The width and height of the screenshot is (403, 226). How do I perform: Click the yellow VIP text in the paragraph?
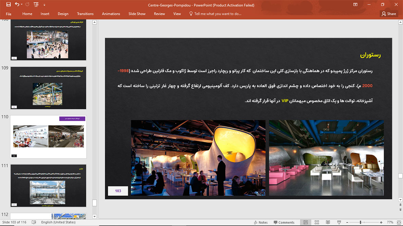point(285,101)
